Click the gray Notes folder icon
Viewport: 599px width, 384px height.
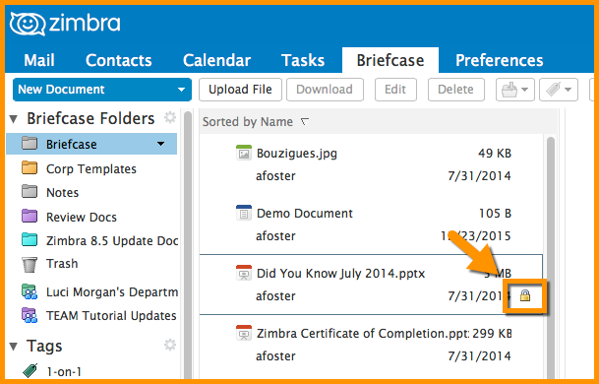pyautogui.click(x=30, y=191)
